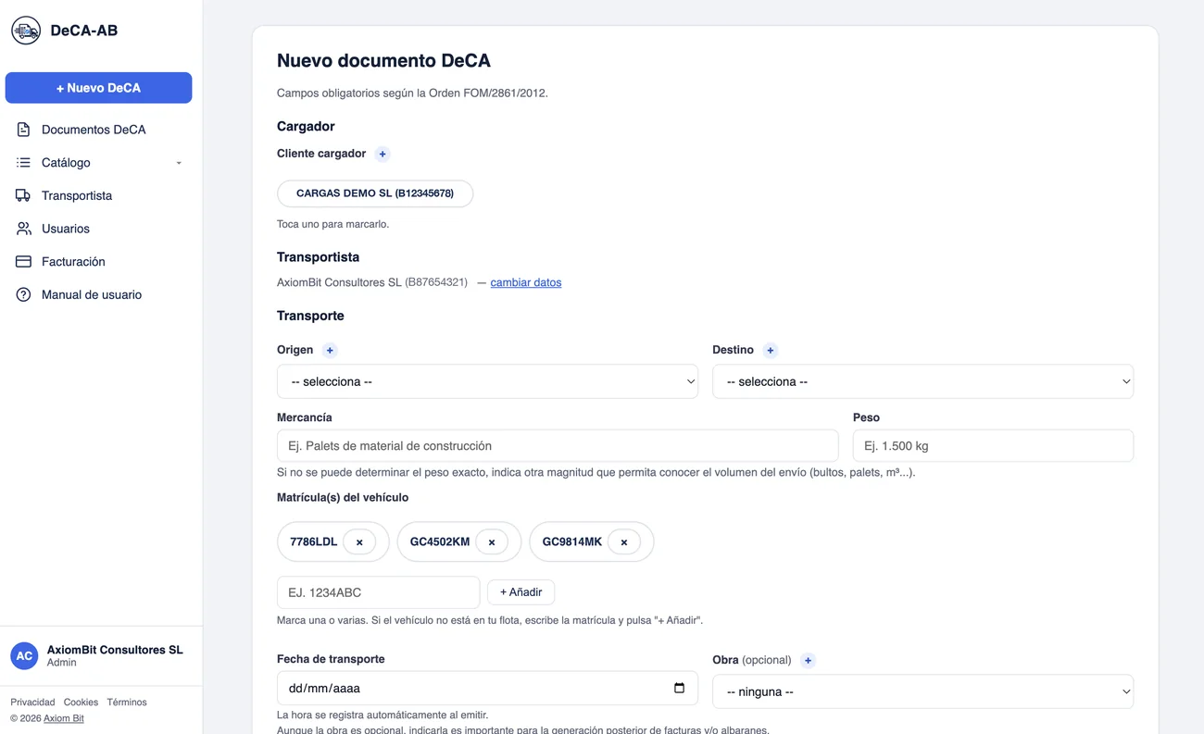Click the Manual de usuario help icon

click(23, 294)
